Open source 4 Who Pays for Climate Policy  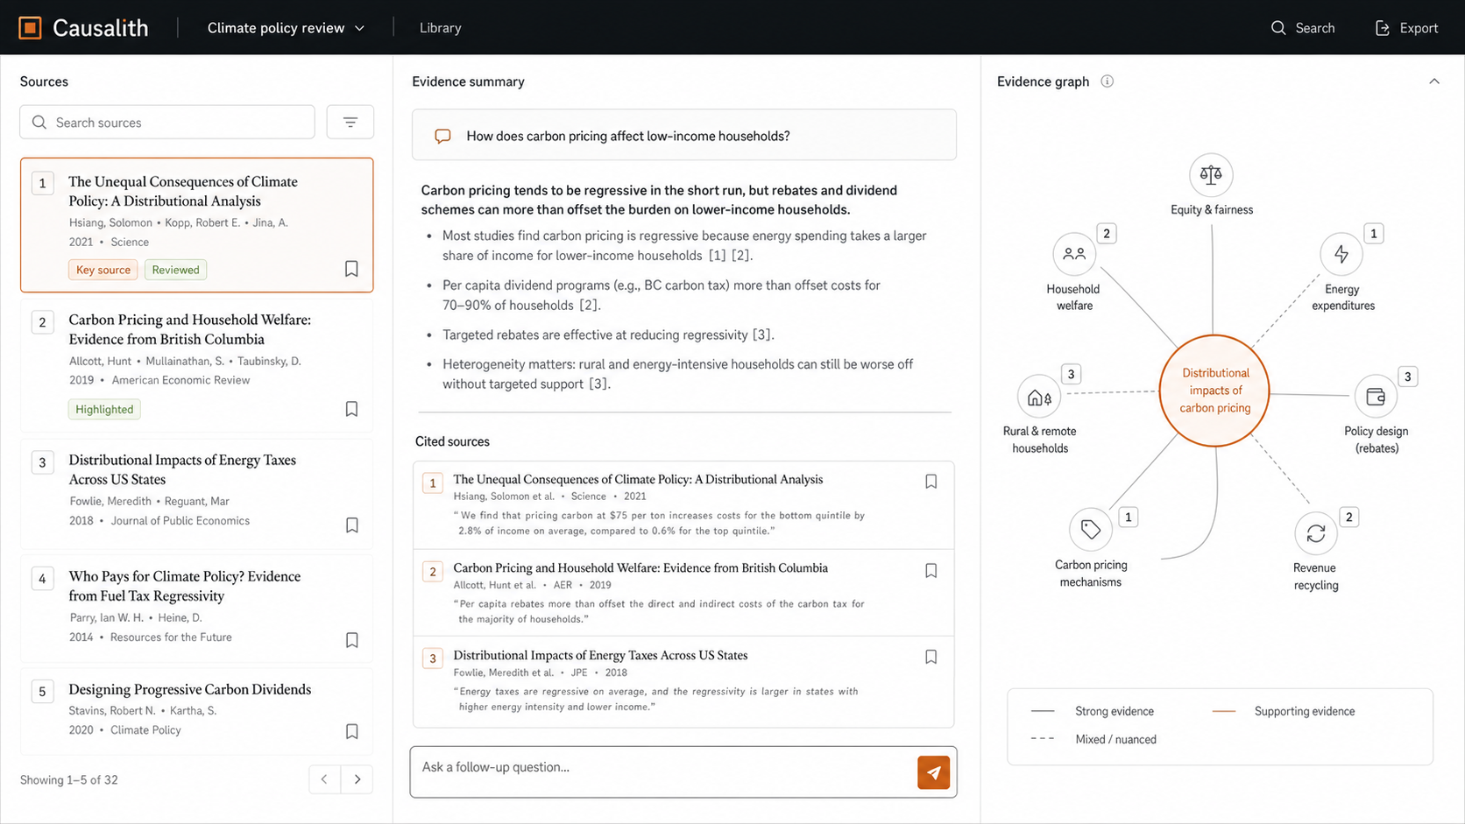pos(197,608)
